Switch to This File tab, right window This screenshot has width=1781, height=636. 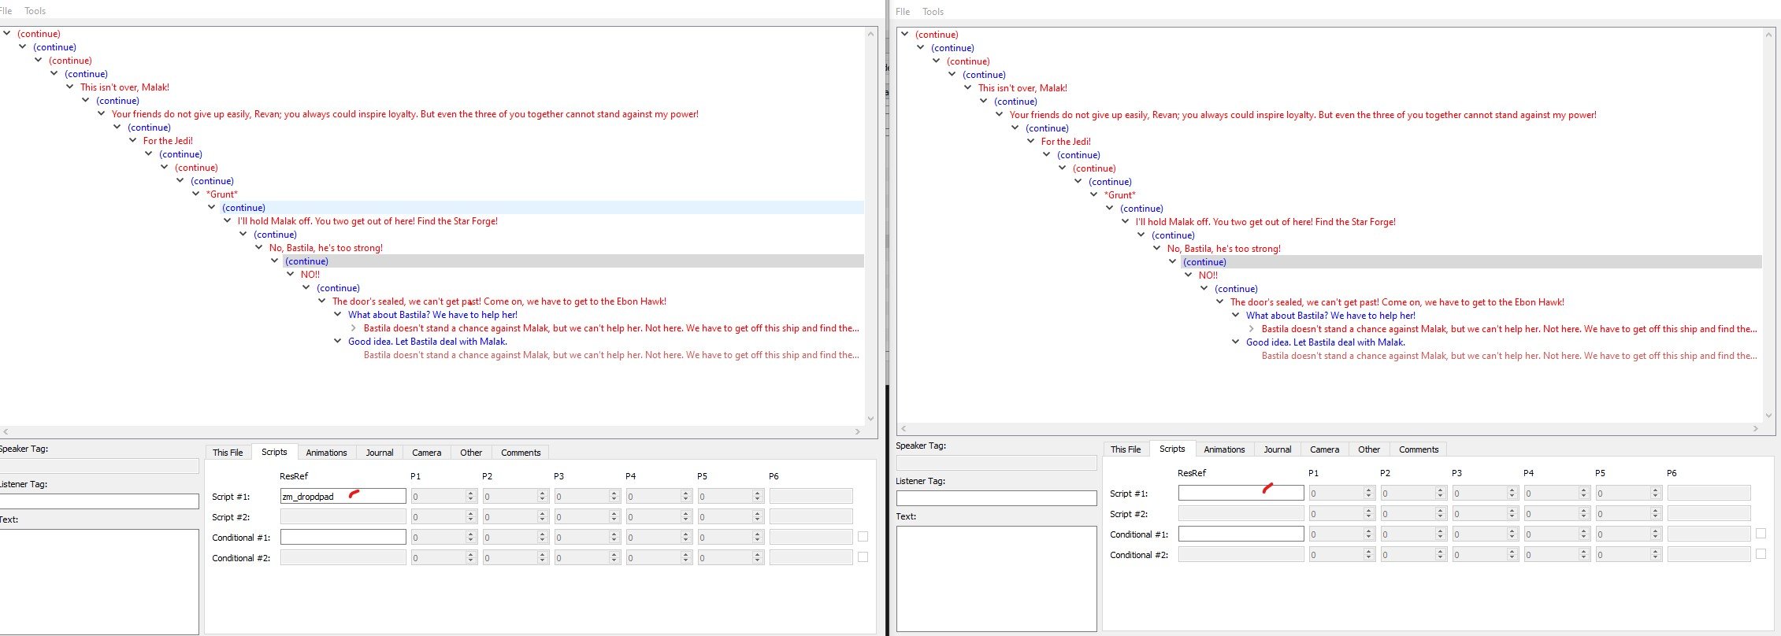point(1126,449)
